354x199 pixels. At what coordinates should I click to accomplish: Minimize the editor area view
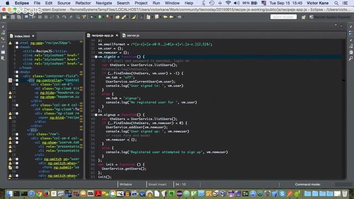336,25
